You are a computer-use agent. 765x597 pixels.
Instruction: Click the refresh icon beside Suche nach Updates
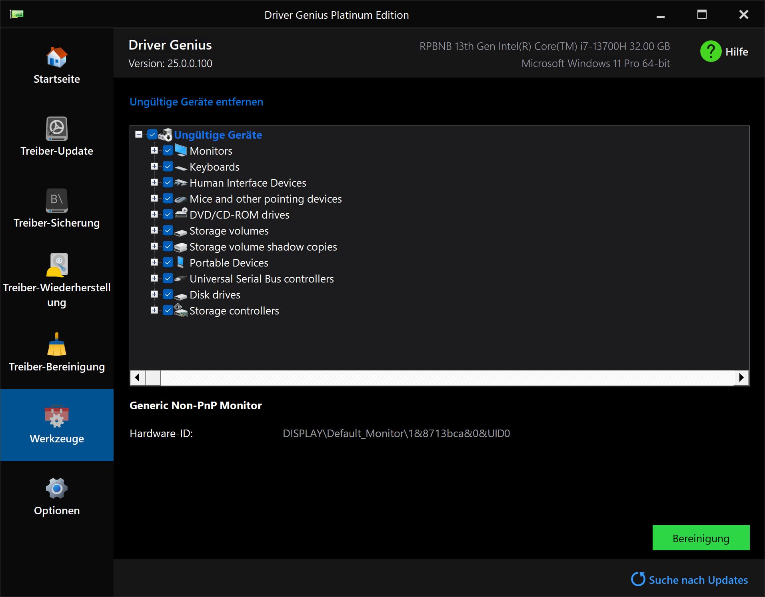(x=638, y=579)
